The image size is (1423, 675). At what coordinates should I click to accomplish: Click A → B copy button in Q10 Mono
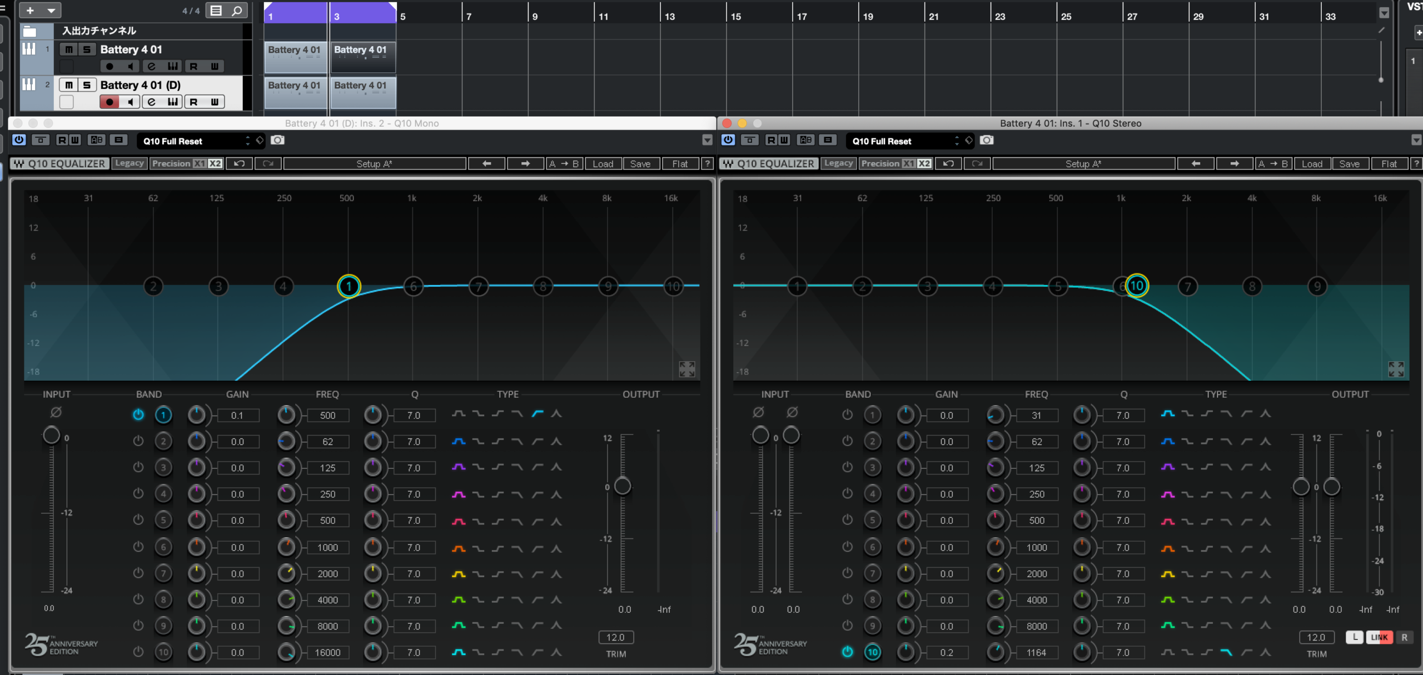click(564, 164)
